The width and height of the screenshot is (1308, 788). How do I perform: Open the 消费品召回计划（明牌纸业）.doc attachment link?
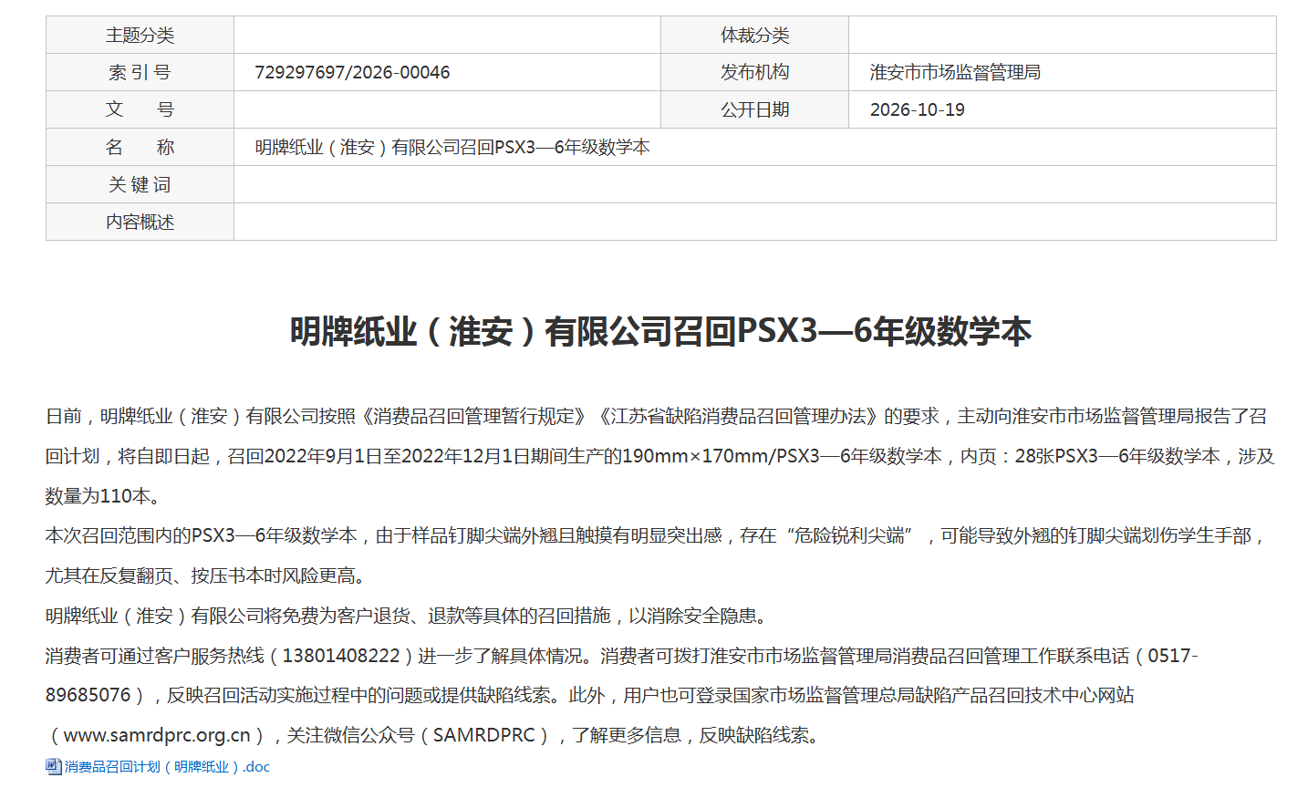point(167,767)
